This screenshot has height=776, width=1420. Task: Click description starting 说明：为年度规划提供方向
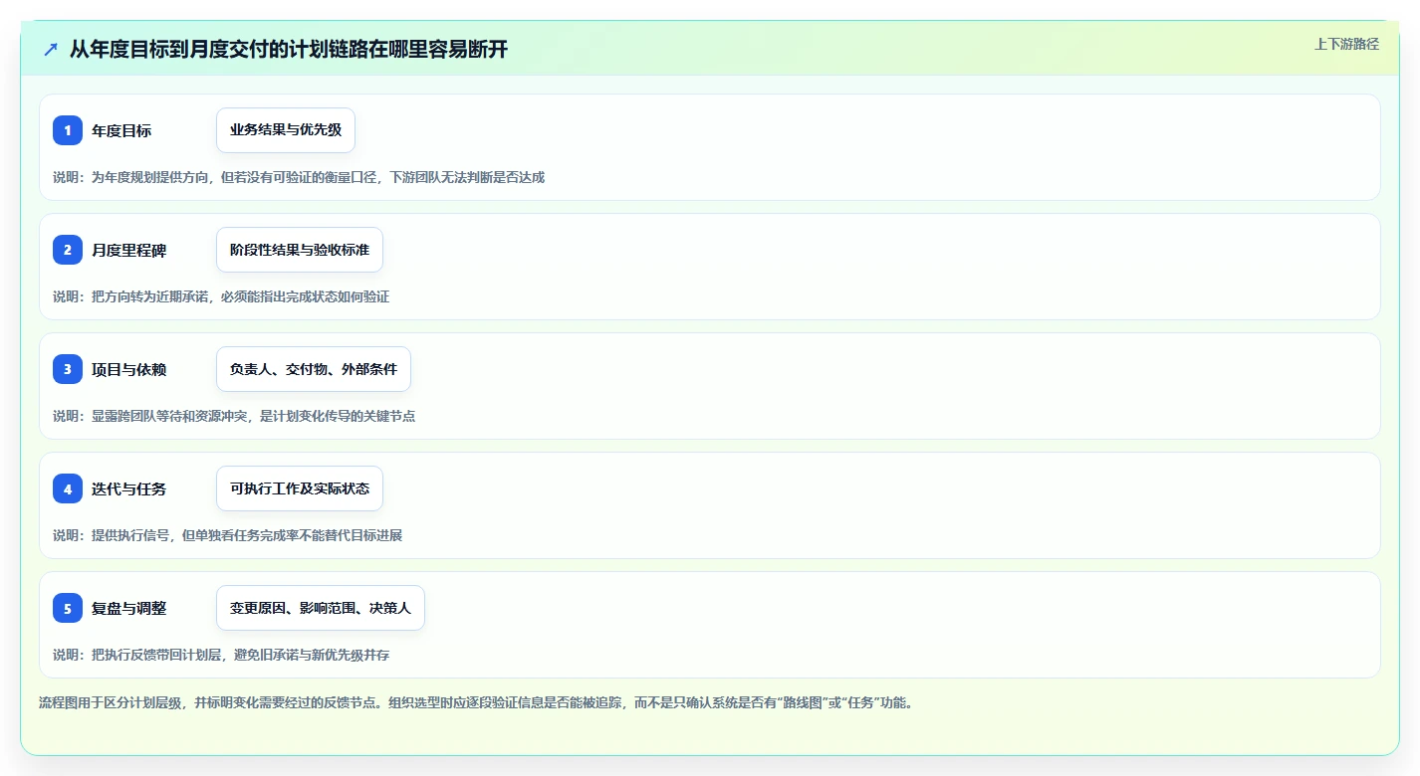coord(299,177)
